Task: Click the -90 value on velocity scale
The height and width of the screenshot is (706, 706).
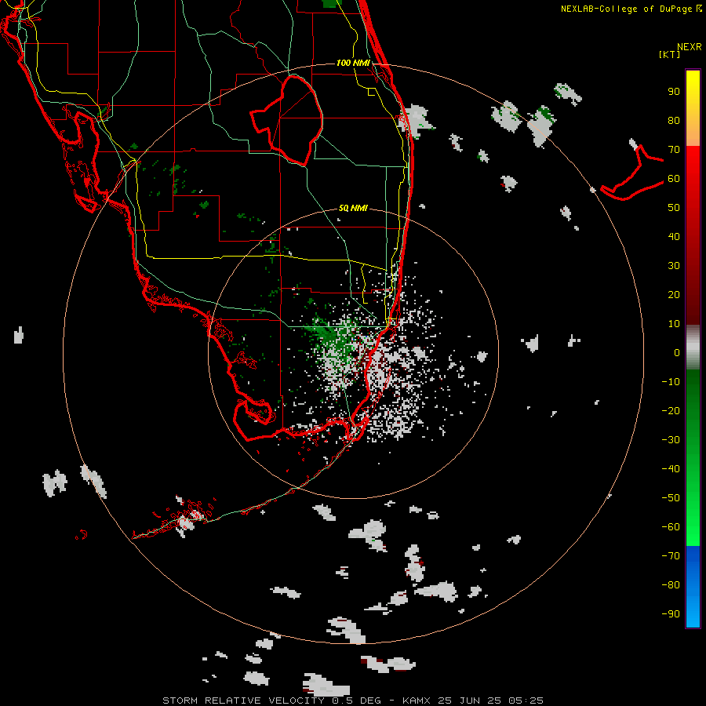Action: tap(671, 614)
